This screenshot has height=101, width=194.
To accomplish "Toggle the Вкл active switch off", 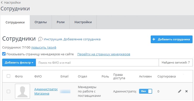I will [145, 91].
